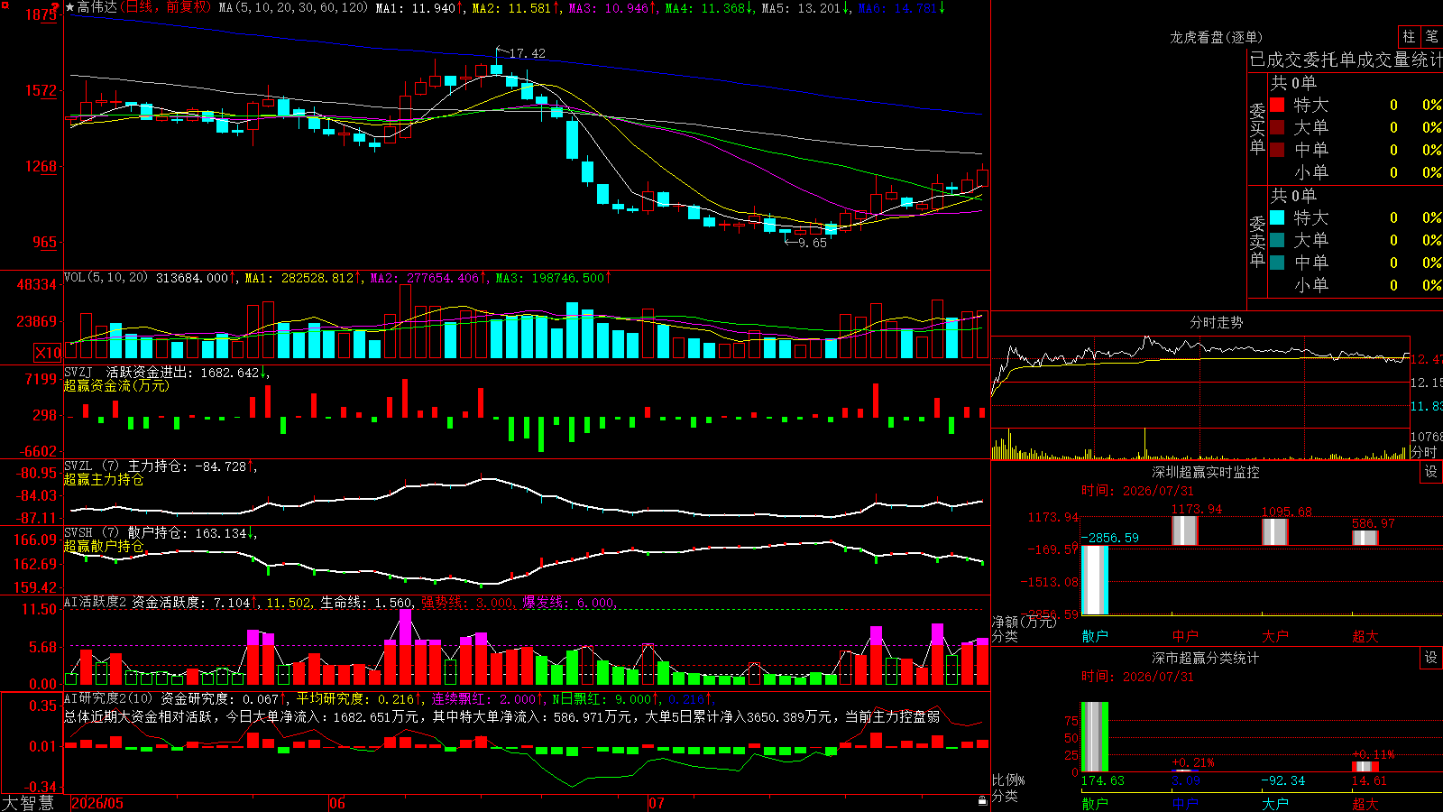Click the star icon before 高伟达

[x=70, y=7]
